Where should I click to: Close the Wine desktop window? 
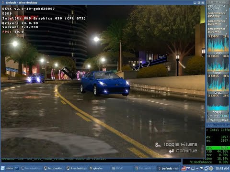(203, 3)
